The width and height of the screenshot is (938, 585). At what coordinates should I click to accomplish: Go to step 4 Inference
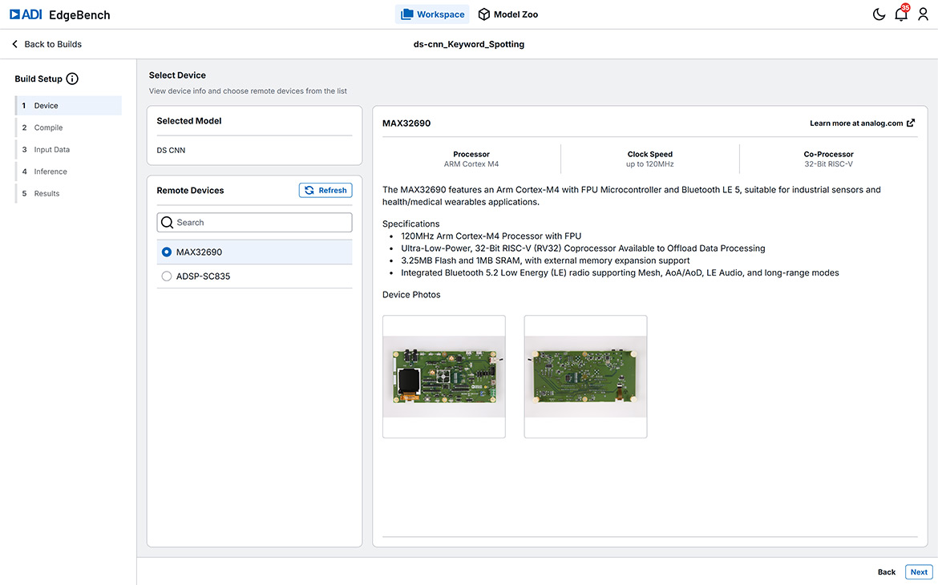69,171
